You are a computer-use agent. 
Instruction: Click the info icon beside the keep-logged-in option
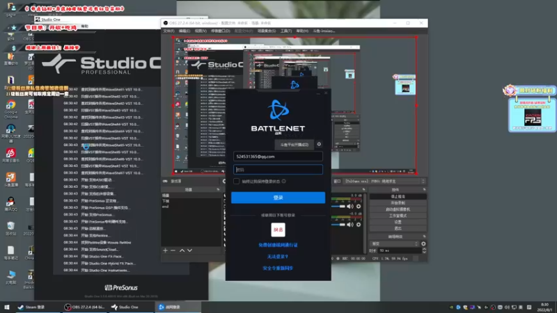click(x=283, y=181)
